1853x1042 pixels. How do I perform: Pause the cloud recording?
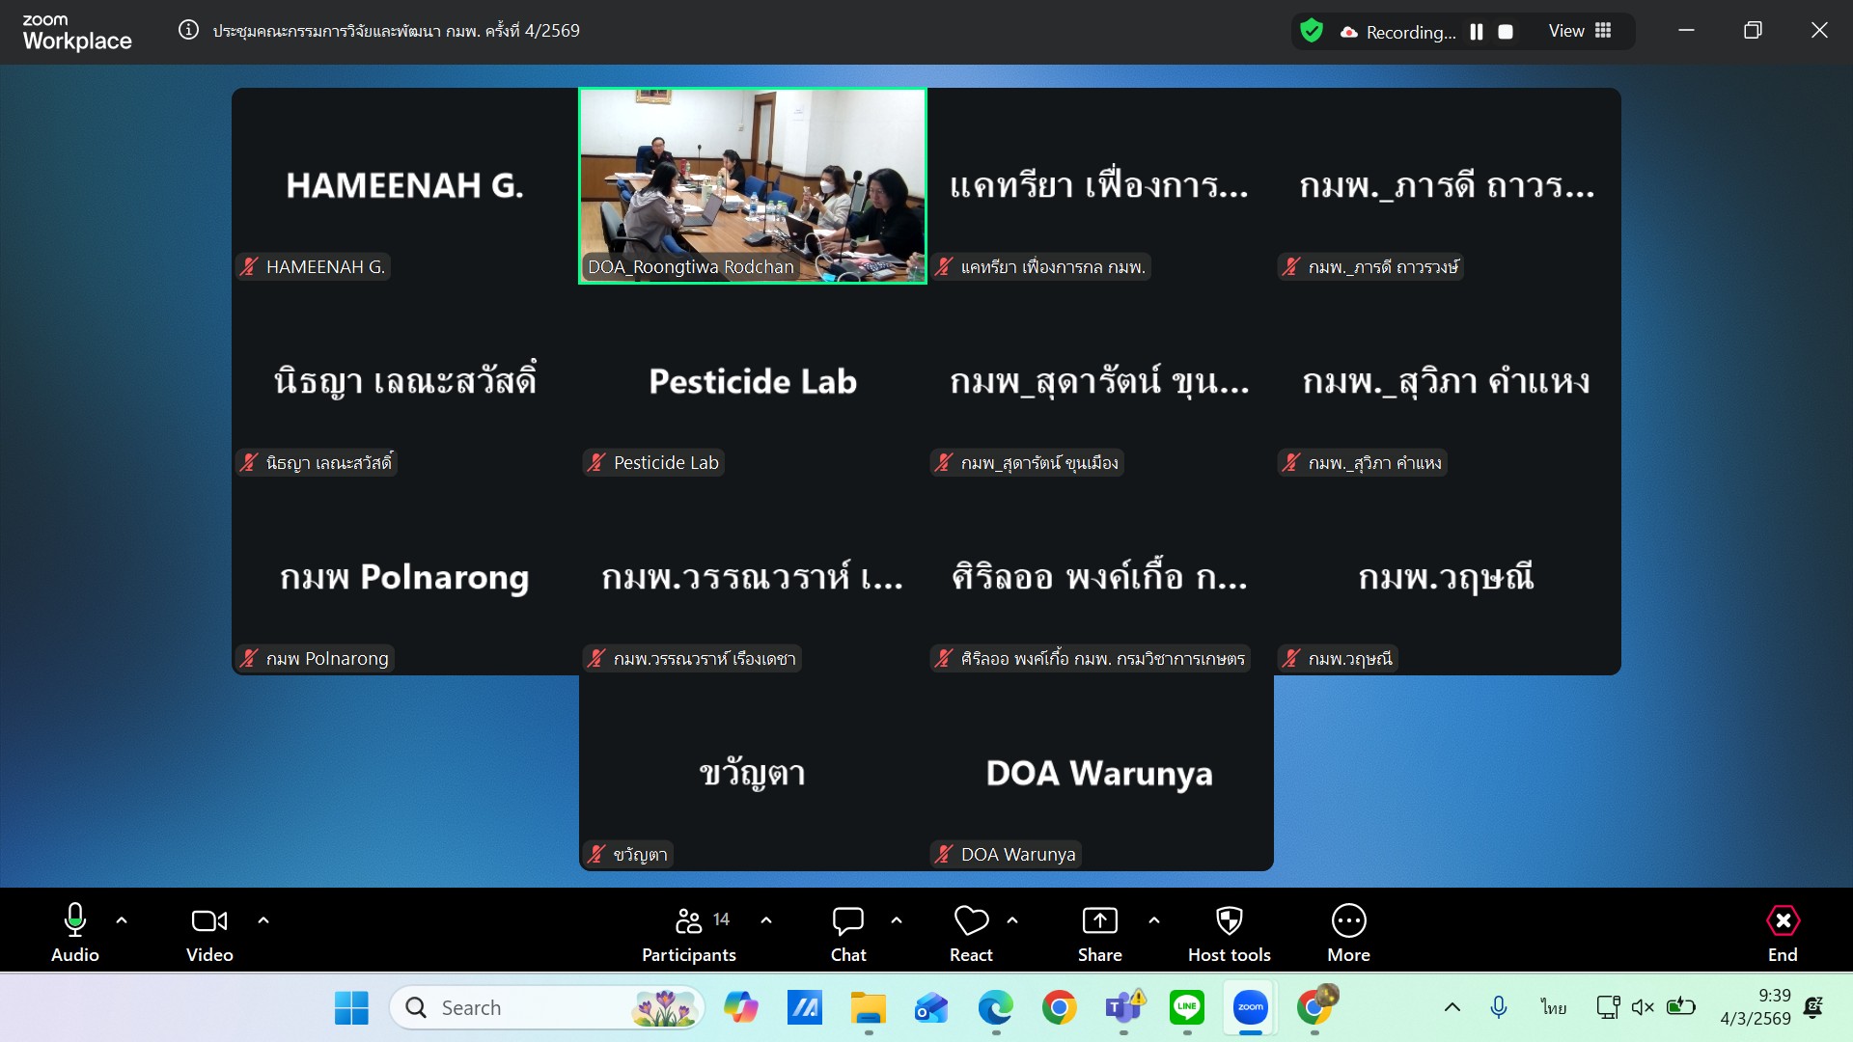pyautogui.click(x=1476, y=32)
